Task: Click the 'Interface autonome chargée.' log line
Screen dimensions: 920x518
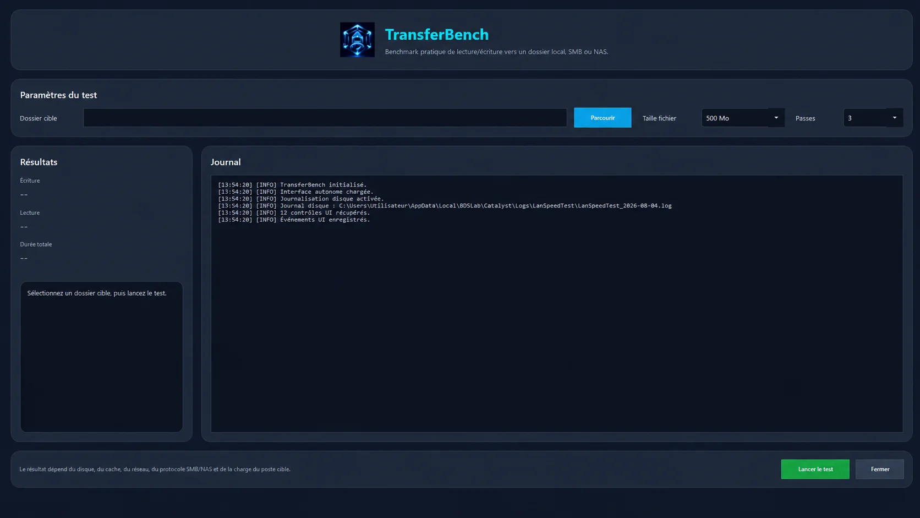Action: point(295,192)
